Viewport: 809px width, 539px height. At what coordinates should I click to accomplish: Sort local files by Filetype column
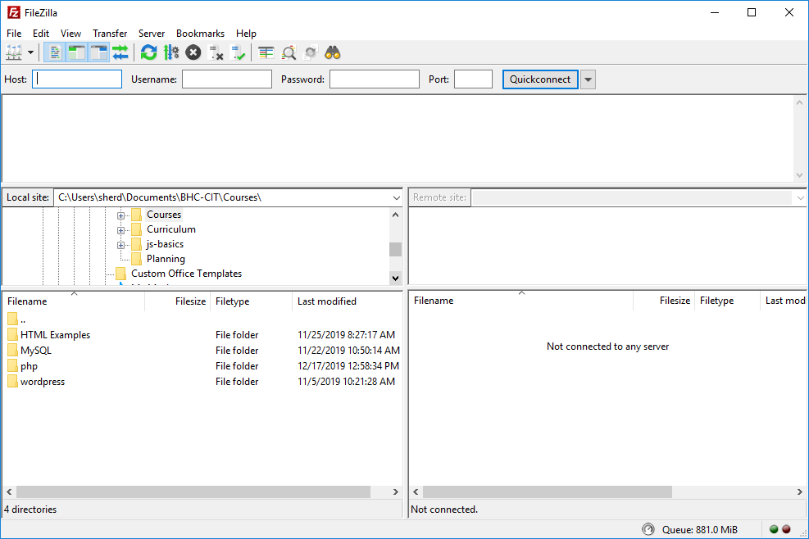pos(252,301)
